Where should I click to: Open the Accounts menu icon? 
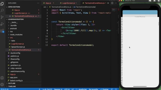[2, 78]
